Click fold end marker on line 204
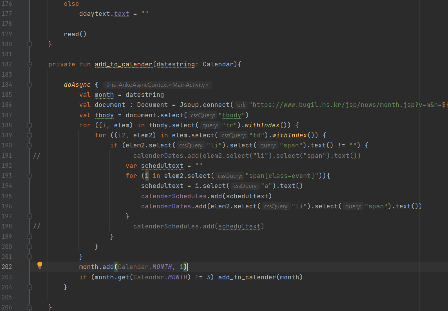The height and width of the screenshot is (311, 448). click(30, 287)
